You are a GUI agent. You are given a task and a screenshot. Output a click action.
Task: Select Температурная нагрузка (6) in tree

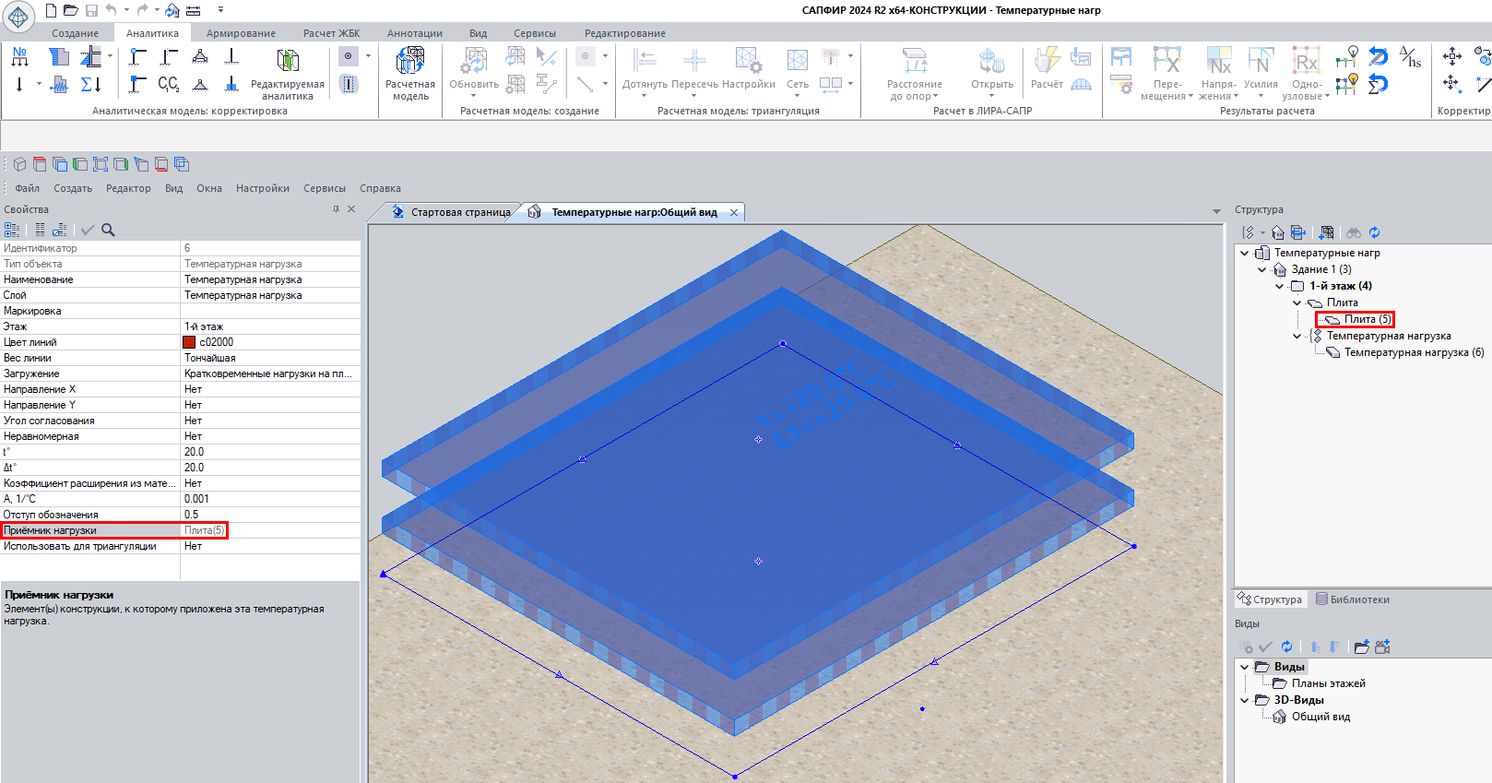[x=1414, y=352]
